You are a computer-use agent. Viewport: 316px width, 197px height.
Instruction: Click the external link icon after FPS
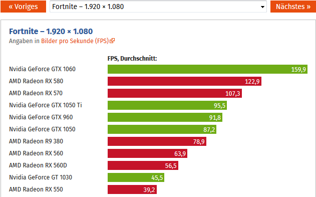click(x=112, y=41)
